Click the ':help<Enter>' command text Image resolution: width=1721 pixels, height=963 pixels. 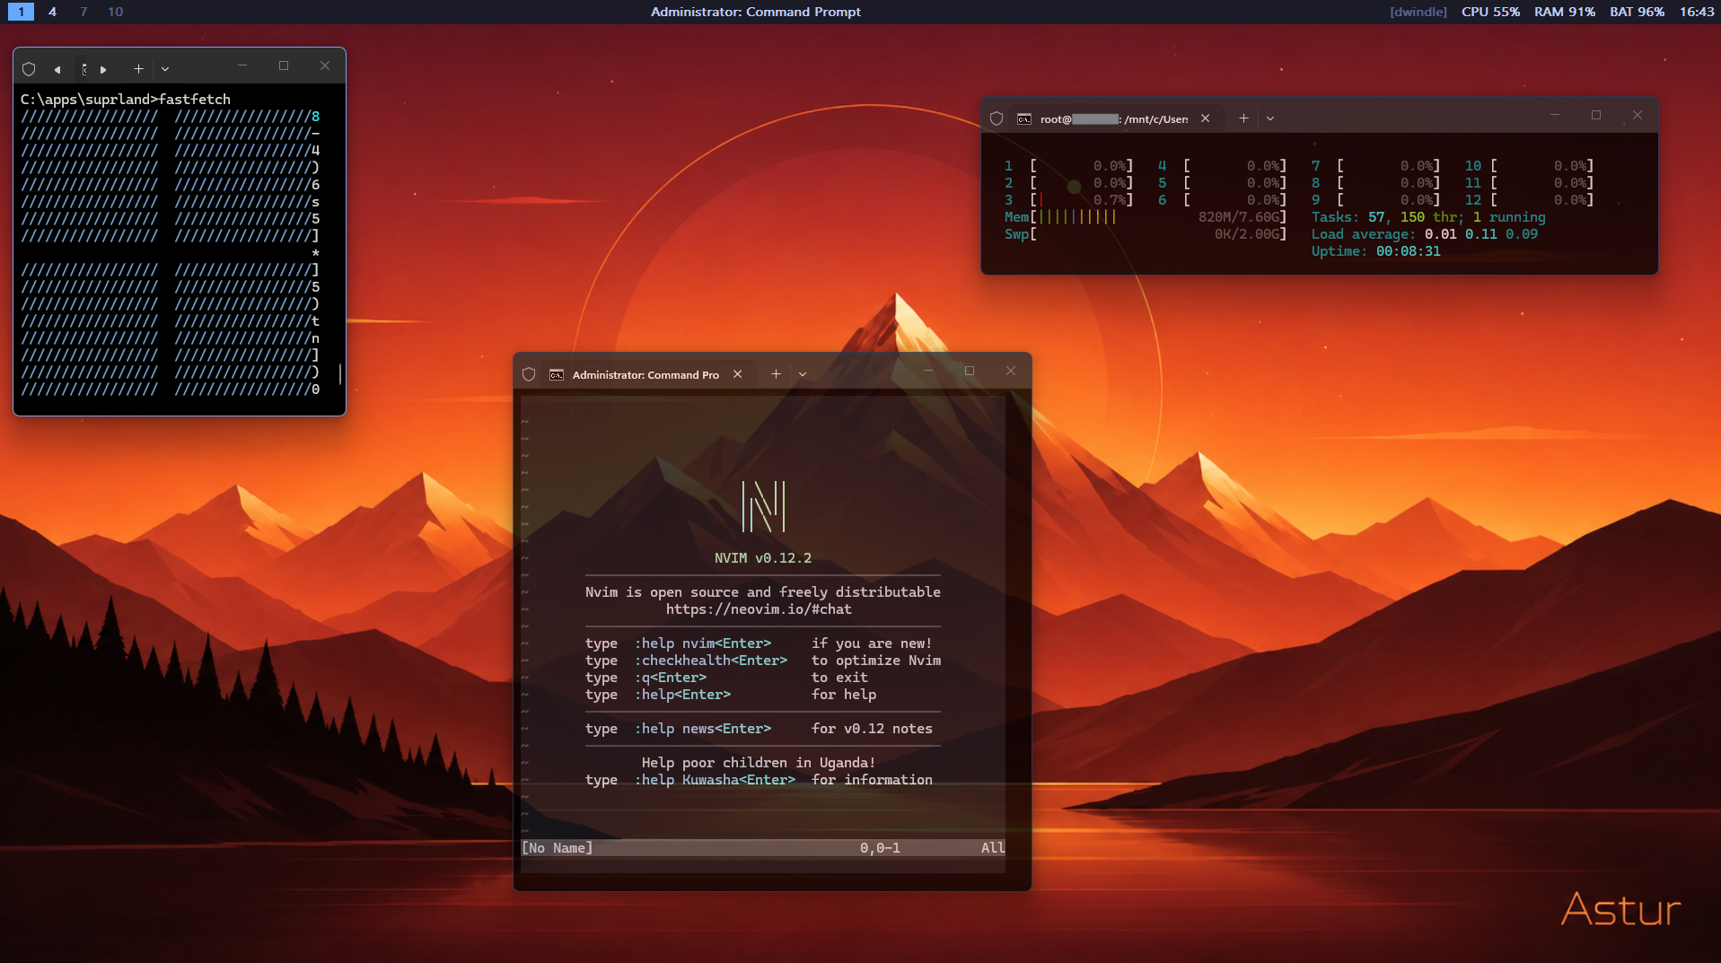click(682, 695)
